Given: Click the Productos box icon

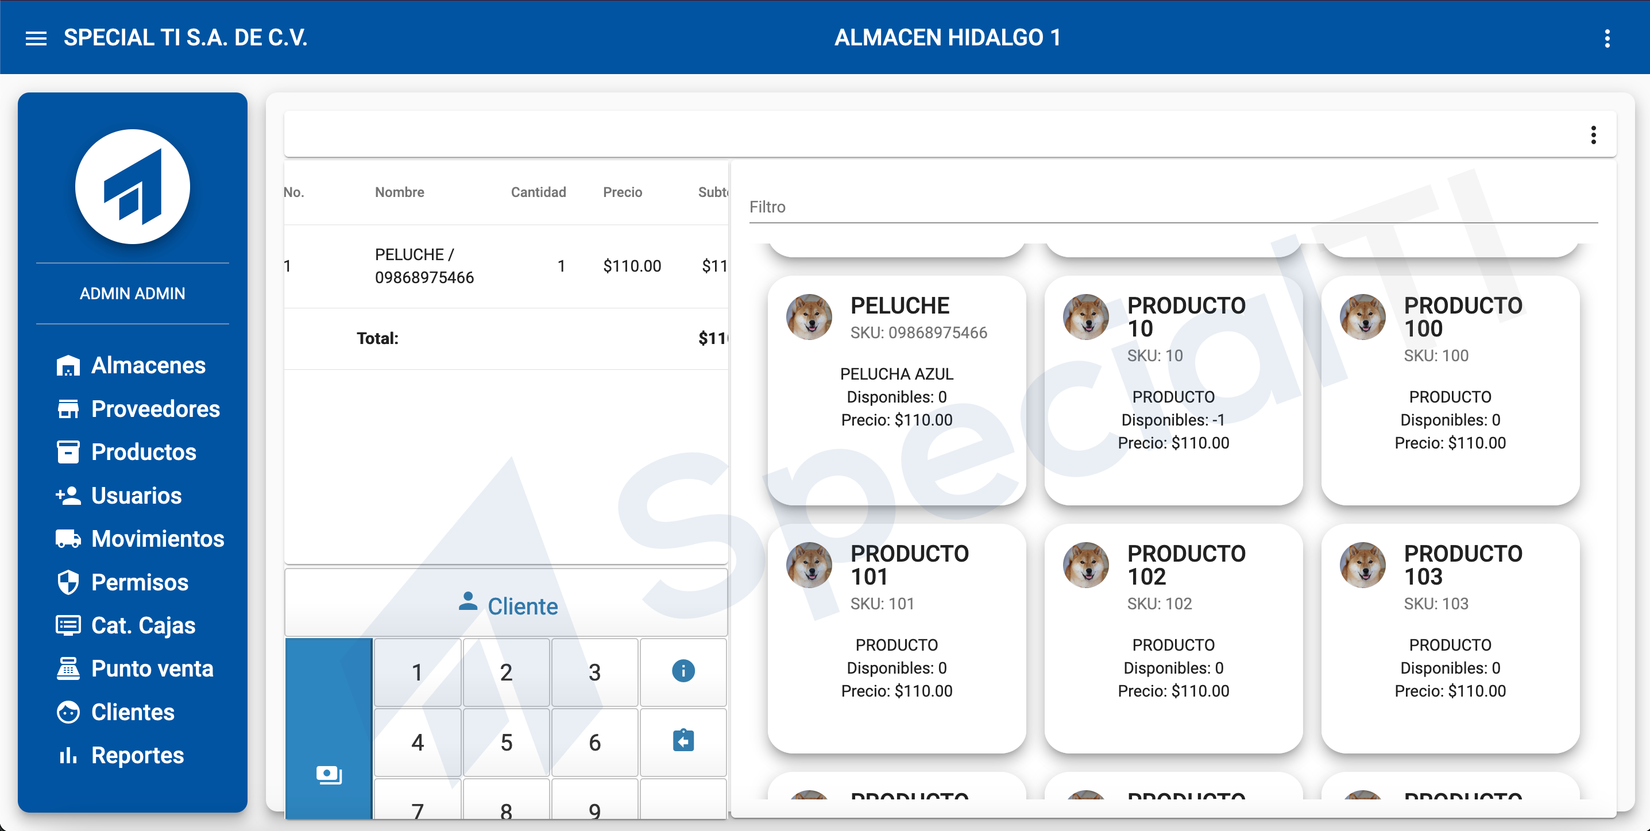Looking at the screenshot, I should tap(68, 452).
